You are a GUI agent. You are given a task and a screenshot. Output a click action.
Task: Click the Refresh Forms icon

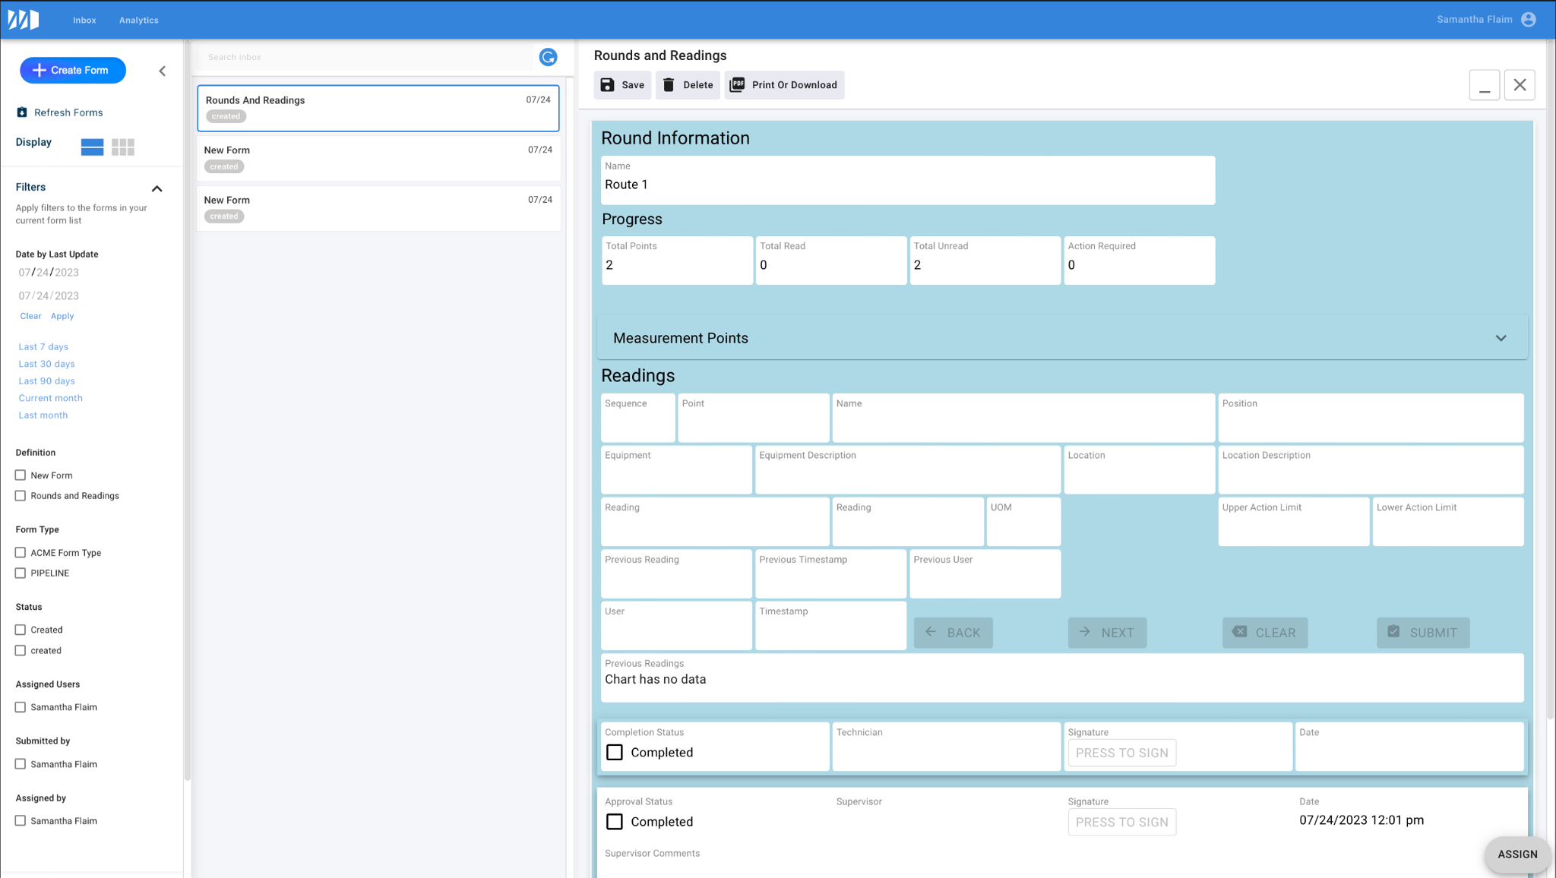pyautogui.click(x=22, y=112)
